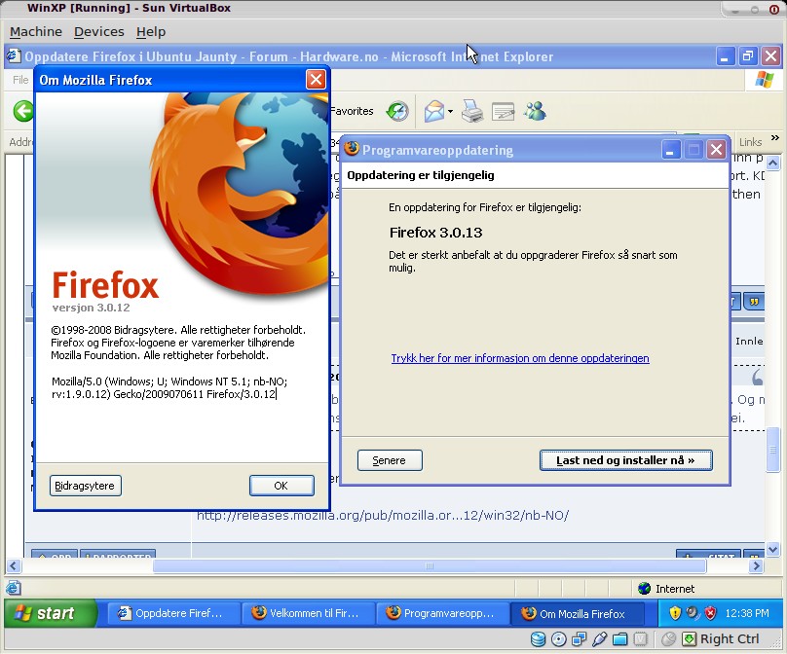Click the IE vertical scroll down arrow
This screenshot has height=654, width=787.
(773, 550)
